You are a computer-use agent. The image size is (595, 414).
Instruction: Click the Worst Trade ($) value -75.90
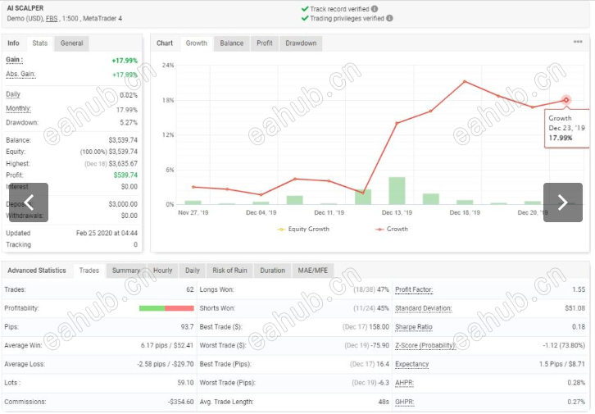[379, 345]
